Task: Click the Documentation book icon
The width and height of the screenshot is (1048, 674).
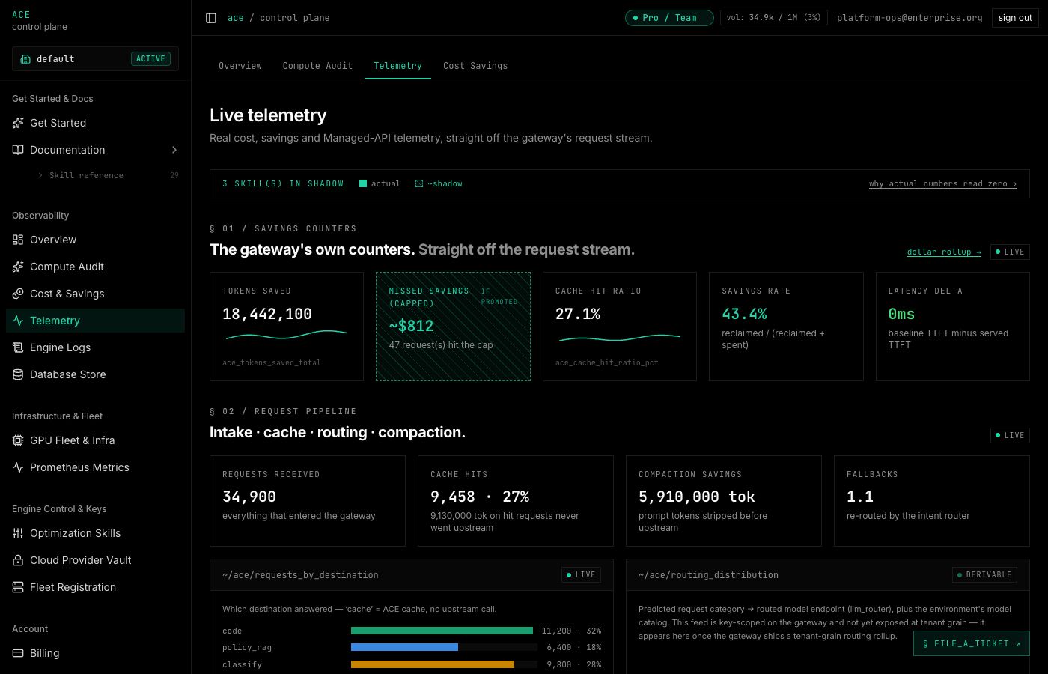Action: point(18,150)
